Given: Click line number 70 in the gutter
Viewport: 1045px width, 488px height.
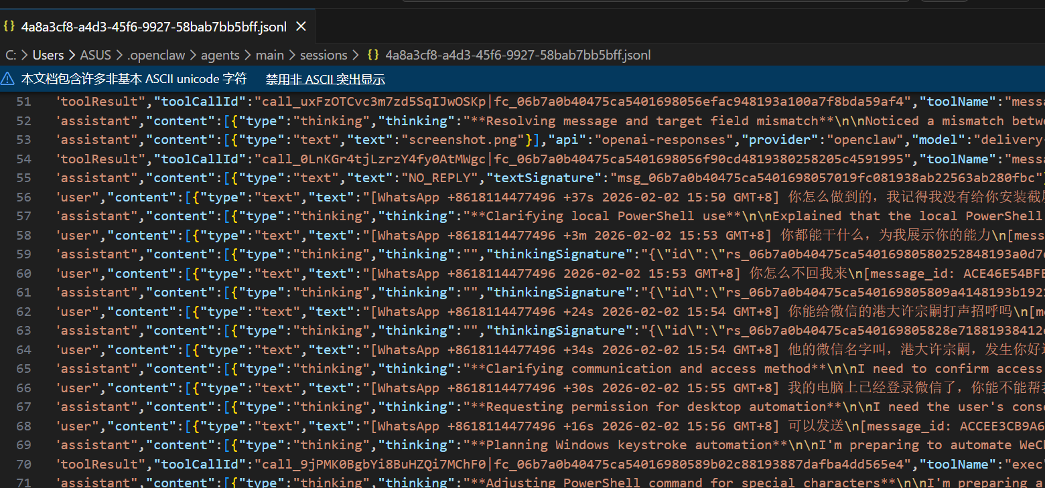Looking at the screenshot, I should point(23,465).
